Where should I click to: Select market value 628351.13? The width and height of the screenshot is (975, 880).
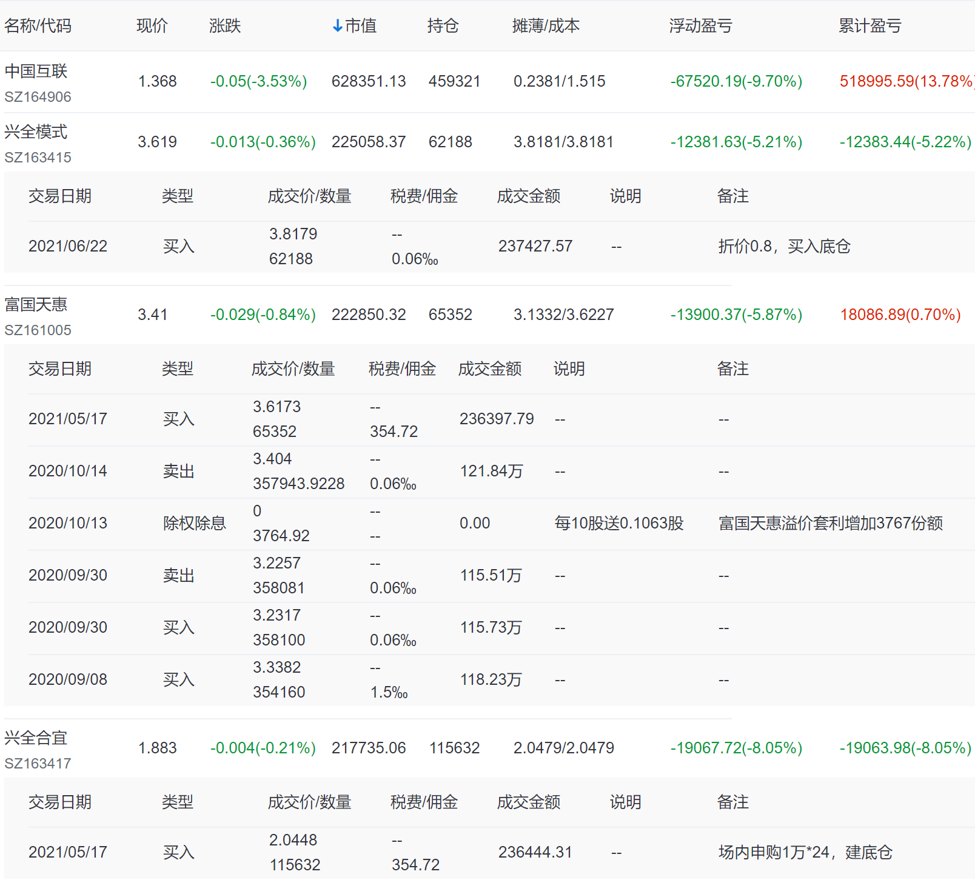pyautogui.click(x=369, y=81)
